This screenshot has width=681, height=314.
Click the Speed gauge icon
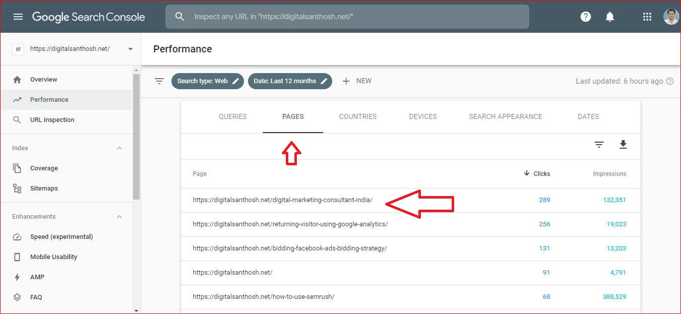(17, 237)
